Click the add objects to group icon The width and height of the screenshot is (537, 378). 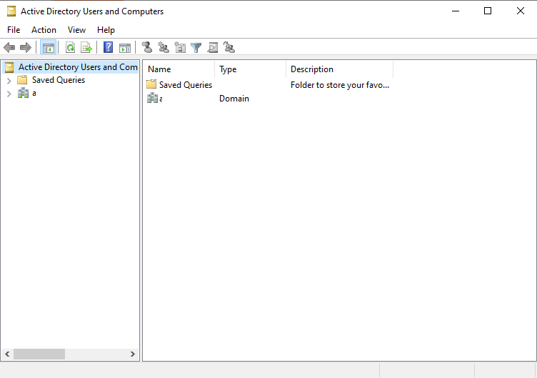click(229, 47)
